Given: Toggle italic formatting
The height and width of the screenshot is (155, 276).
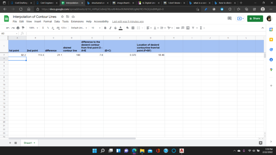Looking at the screenshot, I should click(110, 28).
